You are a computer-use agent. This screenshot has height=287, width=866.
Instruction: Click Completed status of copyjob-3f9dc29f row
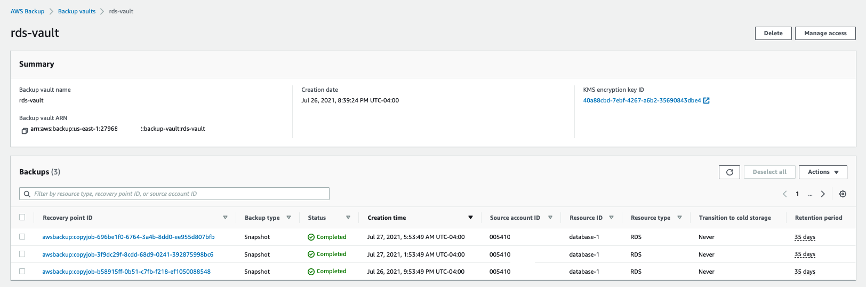click(x=327, y=254)
